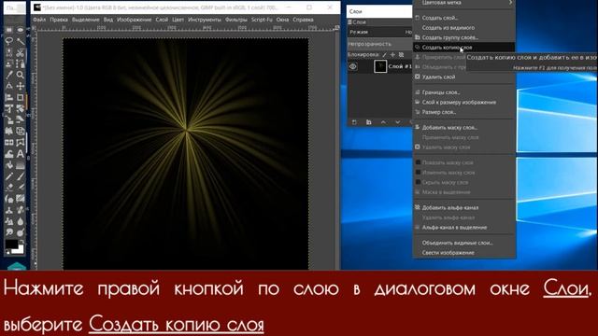Select the Zoom magnifier tool
598x336 pixels.
21,75
